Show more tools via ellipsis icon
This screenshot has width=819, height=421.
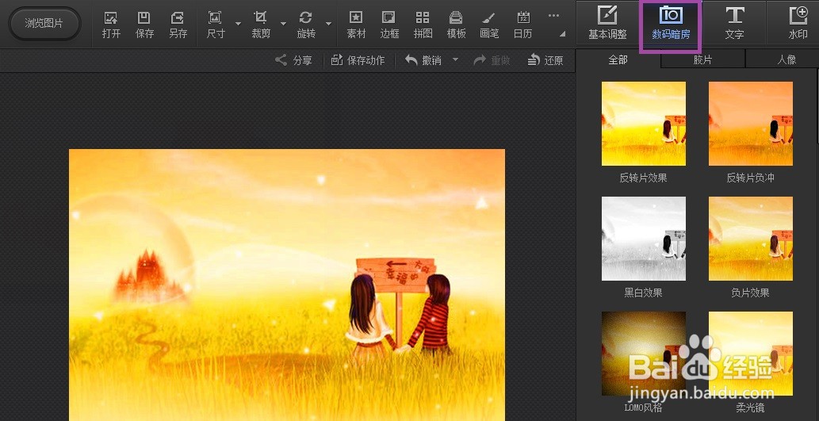(553, 16)
